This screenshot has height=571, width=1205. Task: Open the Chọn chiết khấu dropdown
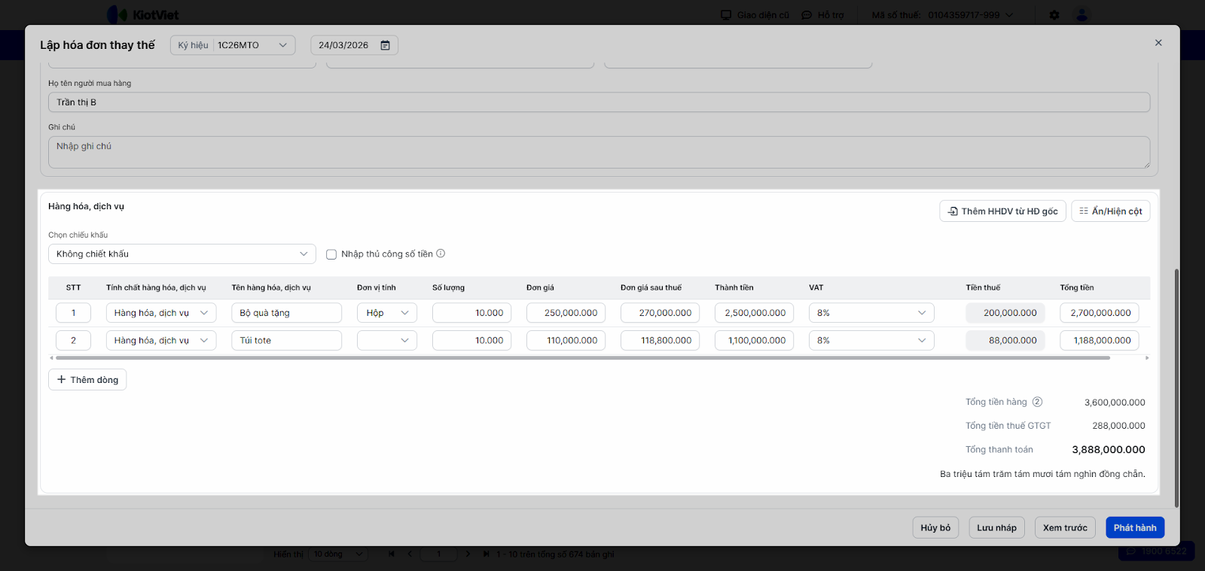[182, 254]
